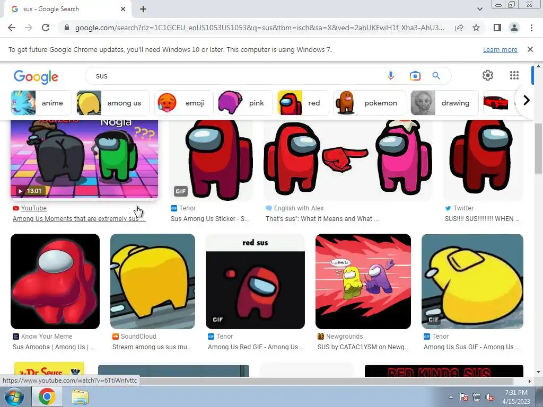Viewport: 543px width, 407px height.
Task: Open Sus Amooba | Among Us title
Action: coord(54,347)
